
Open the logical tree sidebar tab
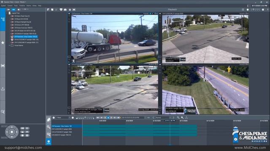coord(3,19)
